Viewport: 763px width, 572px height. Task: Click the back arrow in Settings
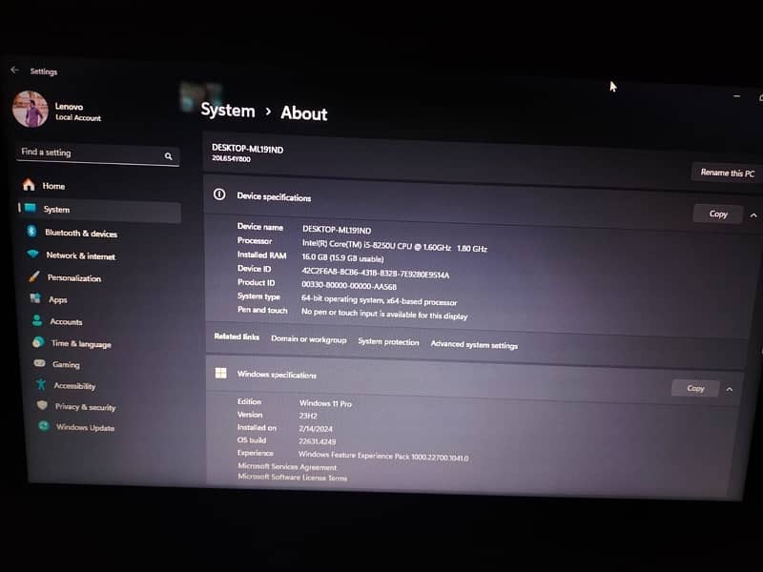coord(14,71)
